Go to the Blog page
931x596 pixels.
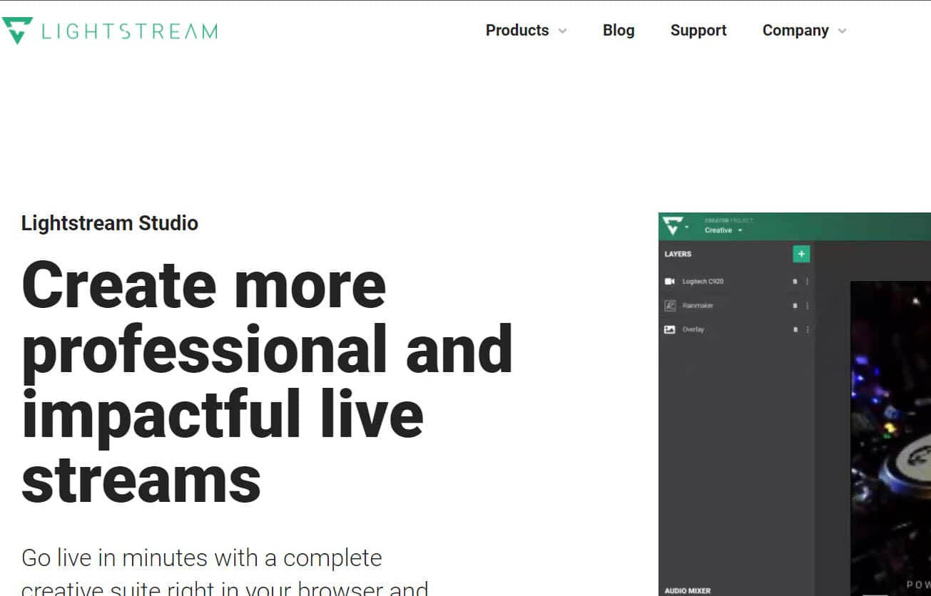[619, 31]
